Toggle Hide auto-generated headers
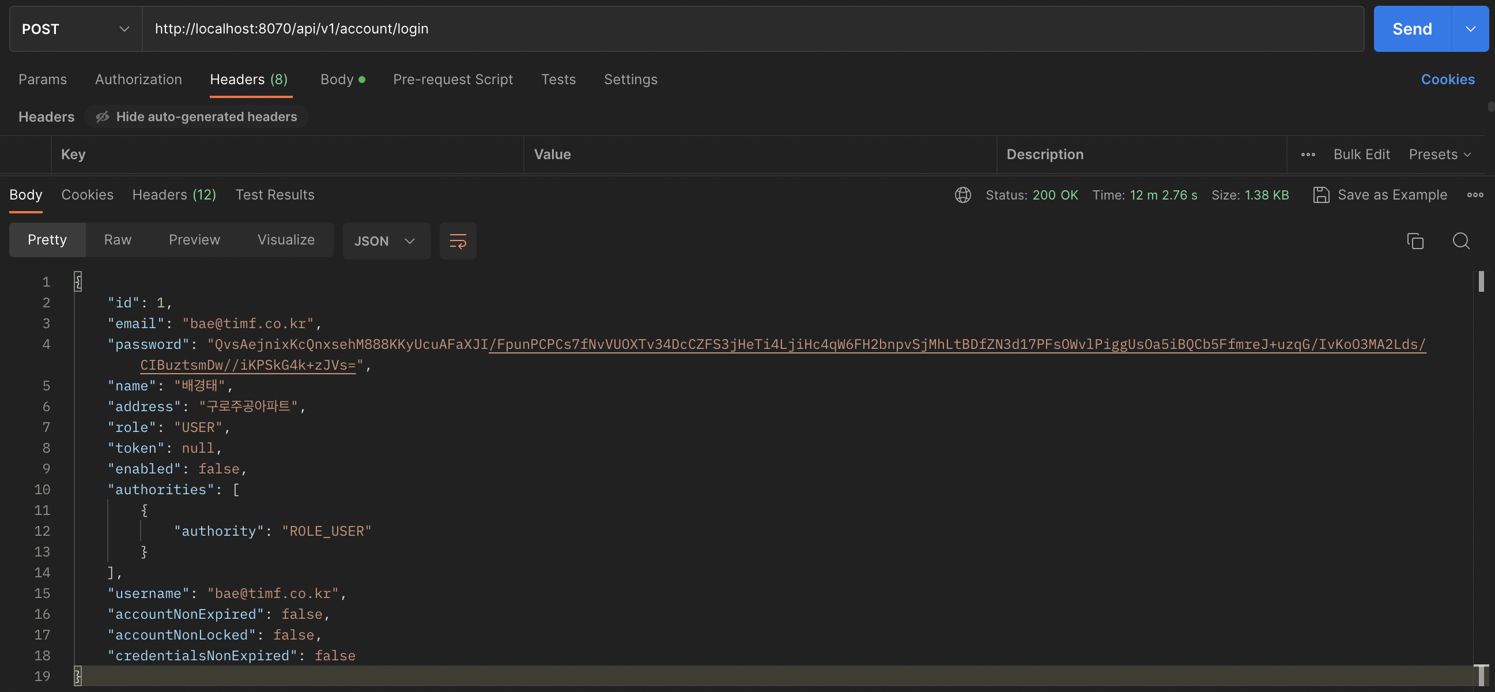 197,116
